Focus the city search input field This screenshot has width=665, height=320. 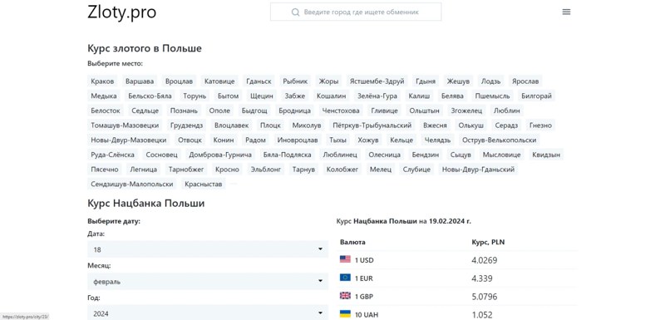tap(356, 12)
